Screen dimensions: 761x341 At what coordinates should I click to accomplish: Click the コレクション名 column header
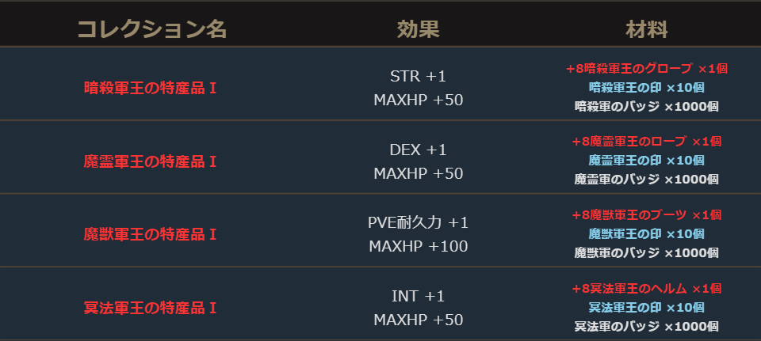tap(151, 30)
